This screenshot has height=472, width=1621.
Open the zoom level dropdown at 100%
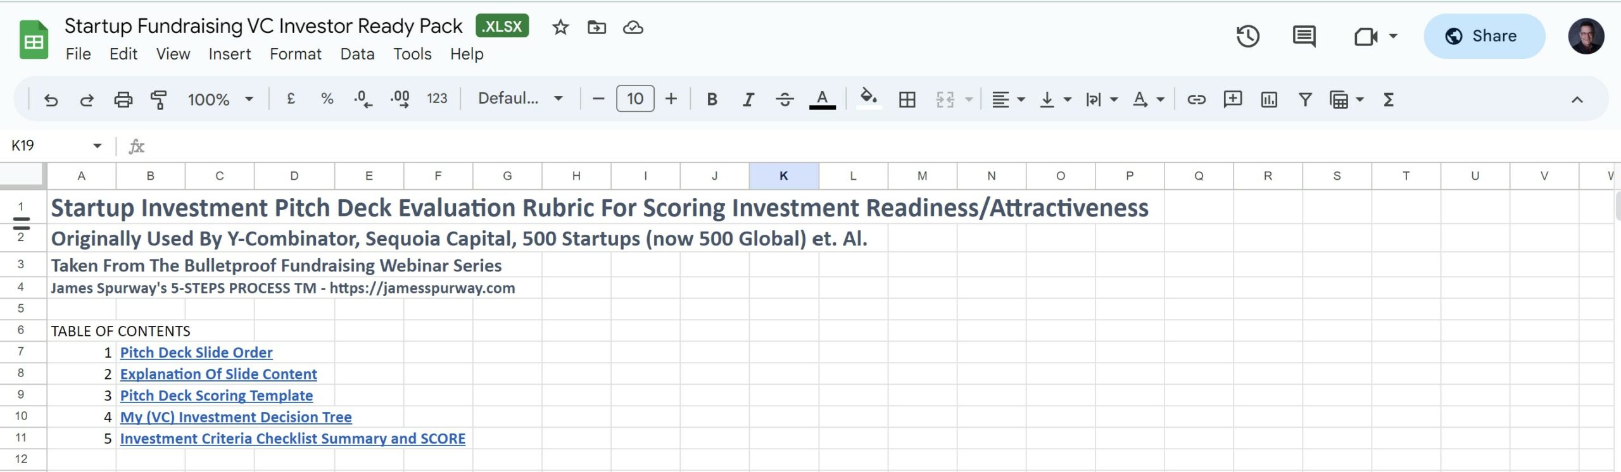tap(220, 99)
